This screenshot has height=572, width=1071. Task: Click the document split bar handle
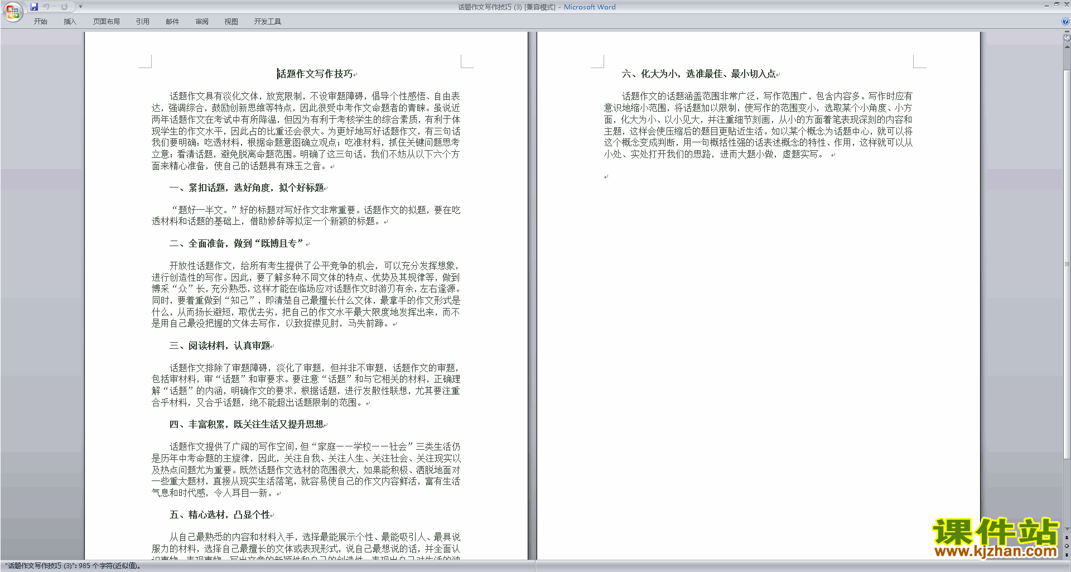pyautogui.click(x=1067, y=32)
